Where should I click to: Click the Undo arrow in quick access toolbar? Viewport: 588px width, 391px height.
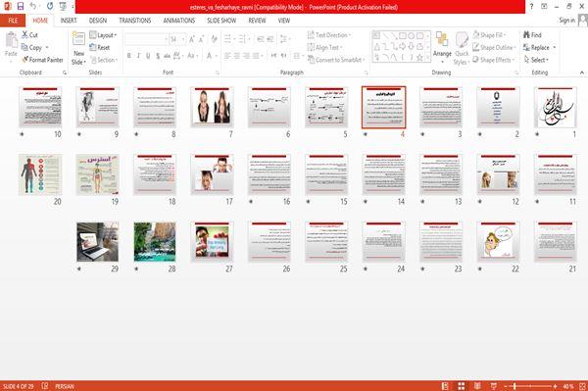[33, 6]
